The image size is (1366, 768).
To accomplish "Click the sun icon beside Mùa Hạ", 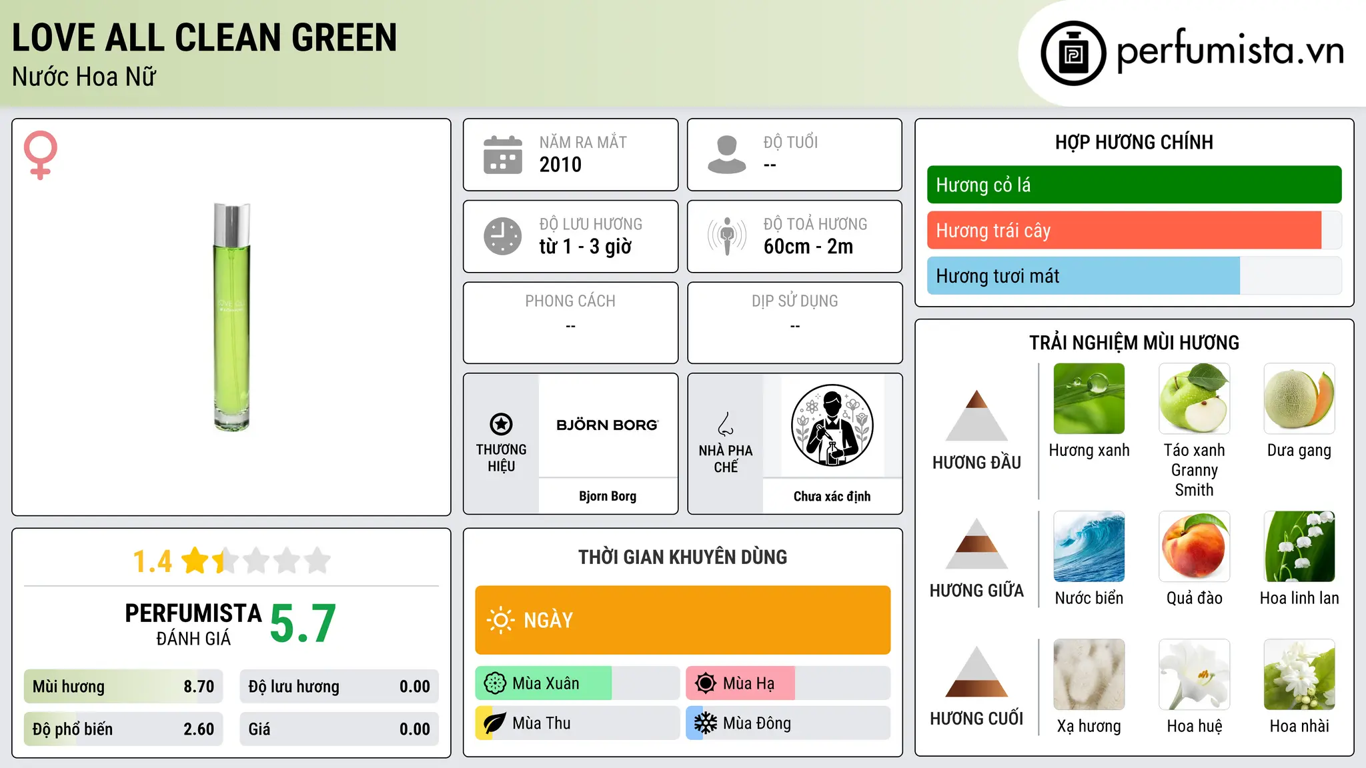I will (x=706, y=683).
